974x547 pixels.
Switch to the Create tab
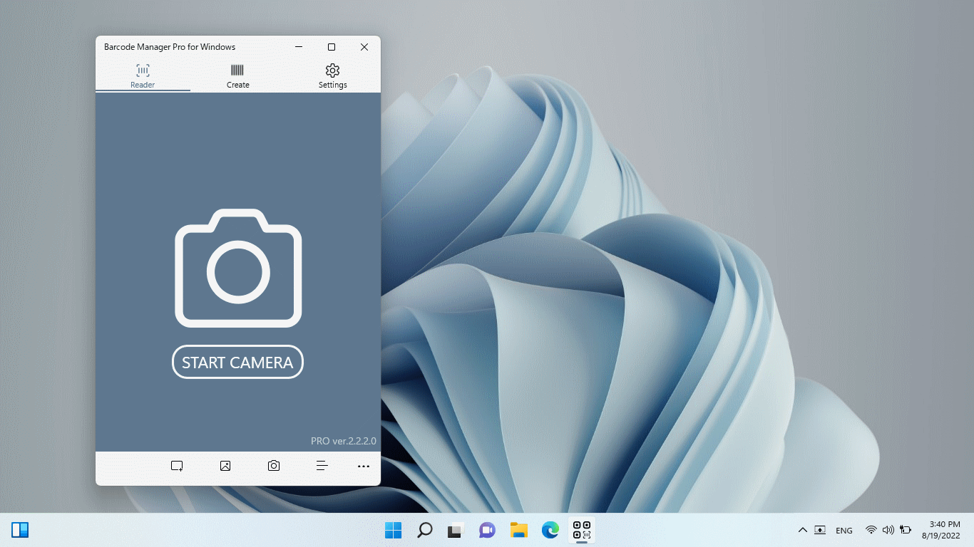point(237,76)
